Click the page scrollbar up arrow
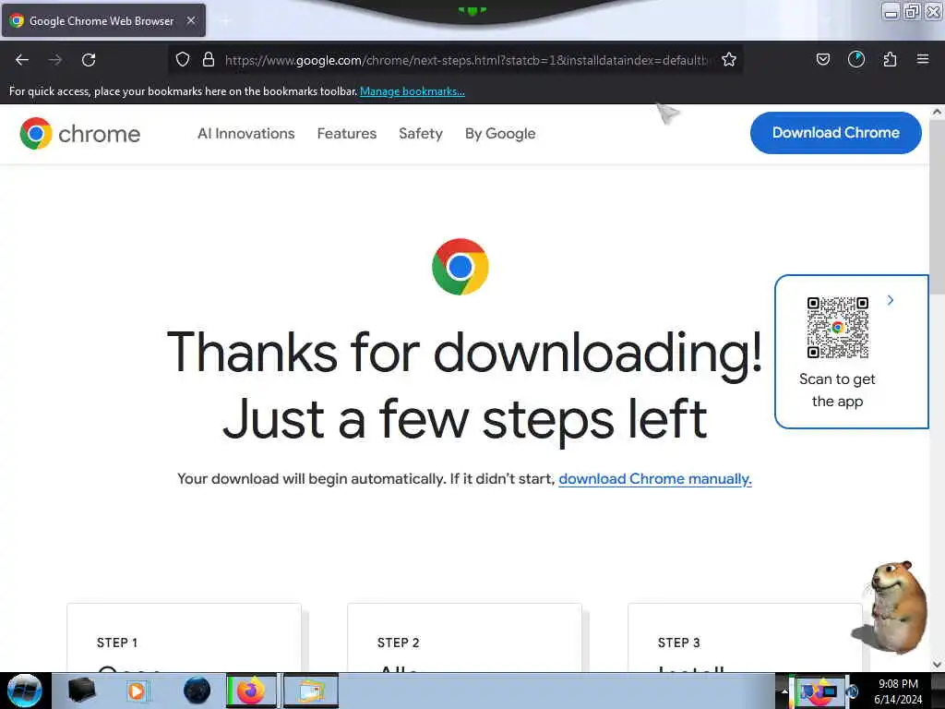The image size is (945, 709). pyautogui.click(x=938, y=112)
